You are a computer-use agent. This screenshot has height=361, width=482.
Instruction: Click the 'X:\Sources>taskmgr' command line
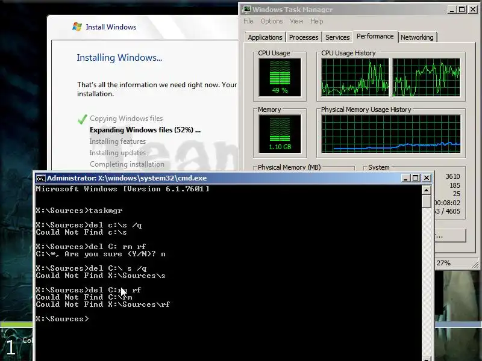pyautogui.click(x=79, y=211)
